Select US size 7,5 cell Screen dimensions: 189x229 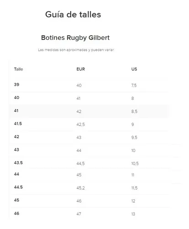pyautogui.click(x=134, y=85)
